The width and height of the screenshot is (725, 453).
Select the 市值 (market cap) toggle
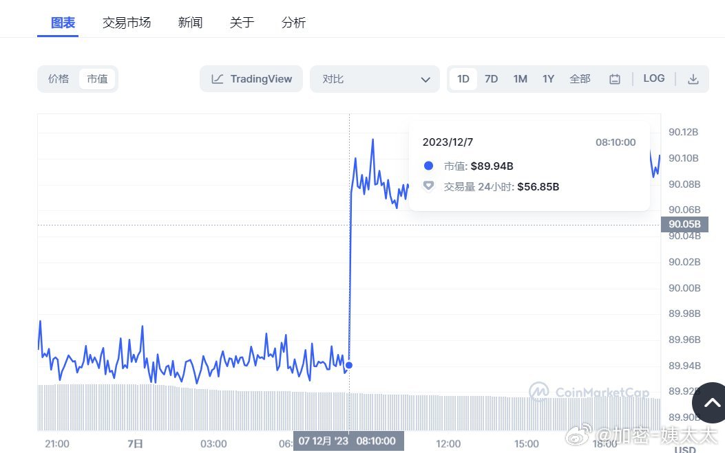click(97, 79)
